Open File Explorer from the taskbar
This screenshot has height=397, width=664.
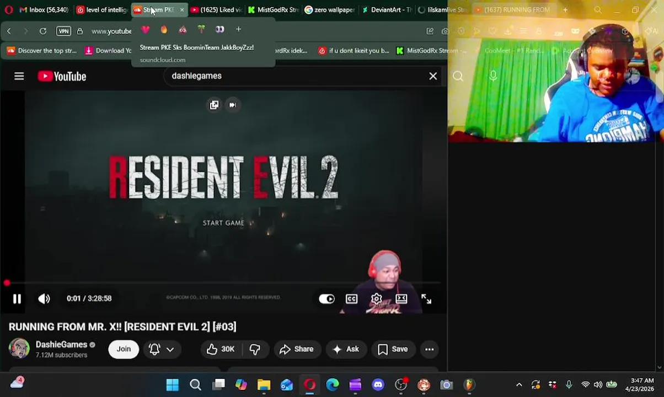(264, 385)
